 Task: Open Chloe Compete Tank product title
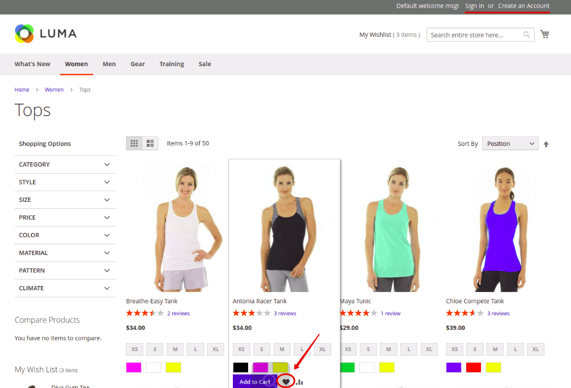tap(475, 301)
